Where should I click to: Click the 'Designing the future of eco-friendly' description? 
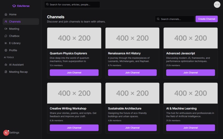(127, 115)
